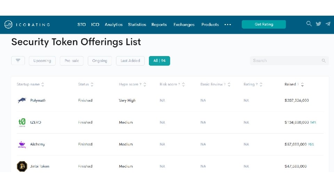Toggle the Ongoing filter
Image resolution: width=334 pixels, height=188 pixels.
pyautogui.click(x=100, y=61)
